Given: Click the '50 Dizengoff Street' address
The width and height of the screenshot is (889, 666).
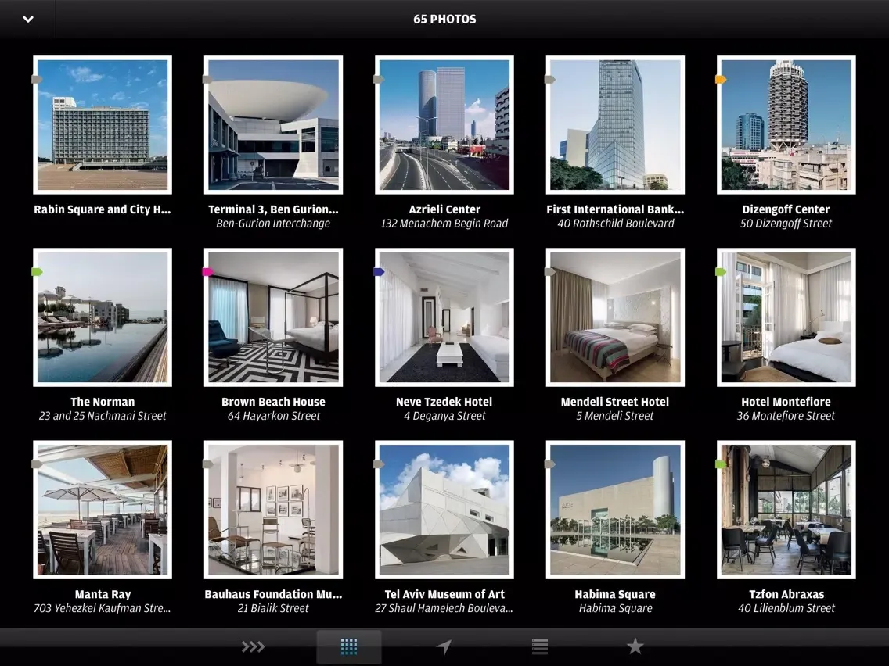Looking at the screenshot, I should pos(786,224).
